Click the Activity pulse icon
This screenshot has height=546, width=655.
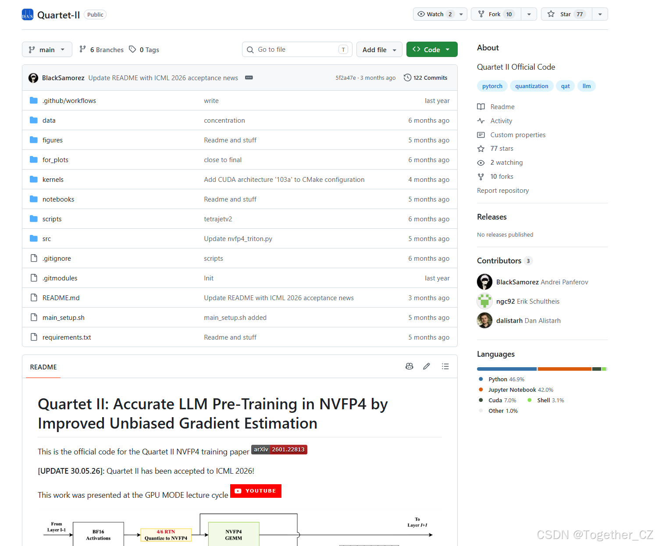tap(481, 121)
